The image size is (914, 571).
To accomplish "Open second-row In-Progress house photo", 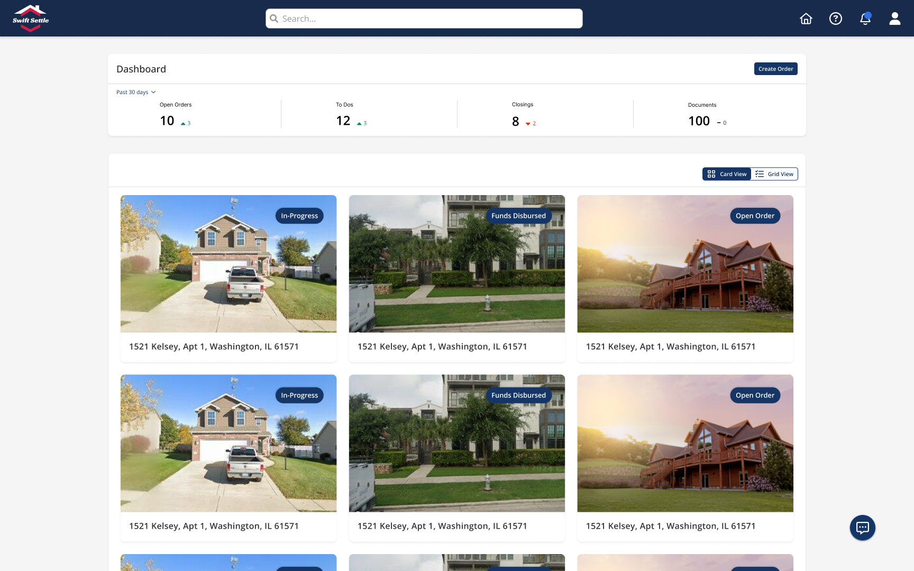I will (x=229, y=443).
